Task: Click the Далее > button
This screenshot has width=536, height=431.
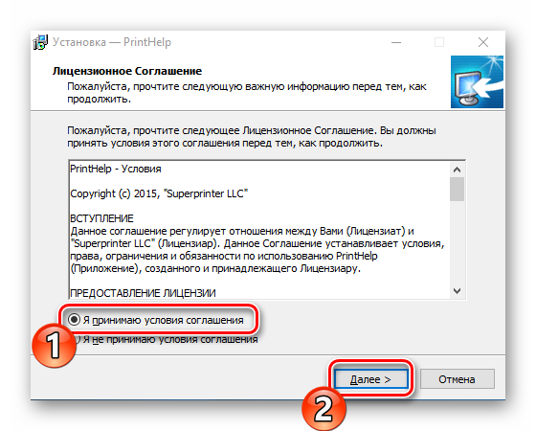Action: point(371,379)
